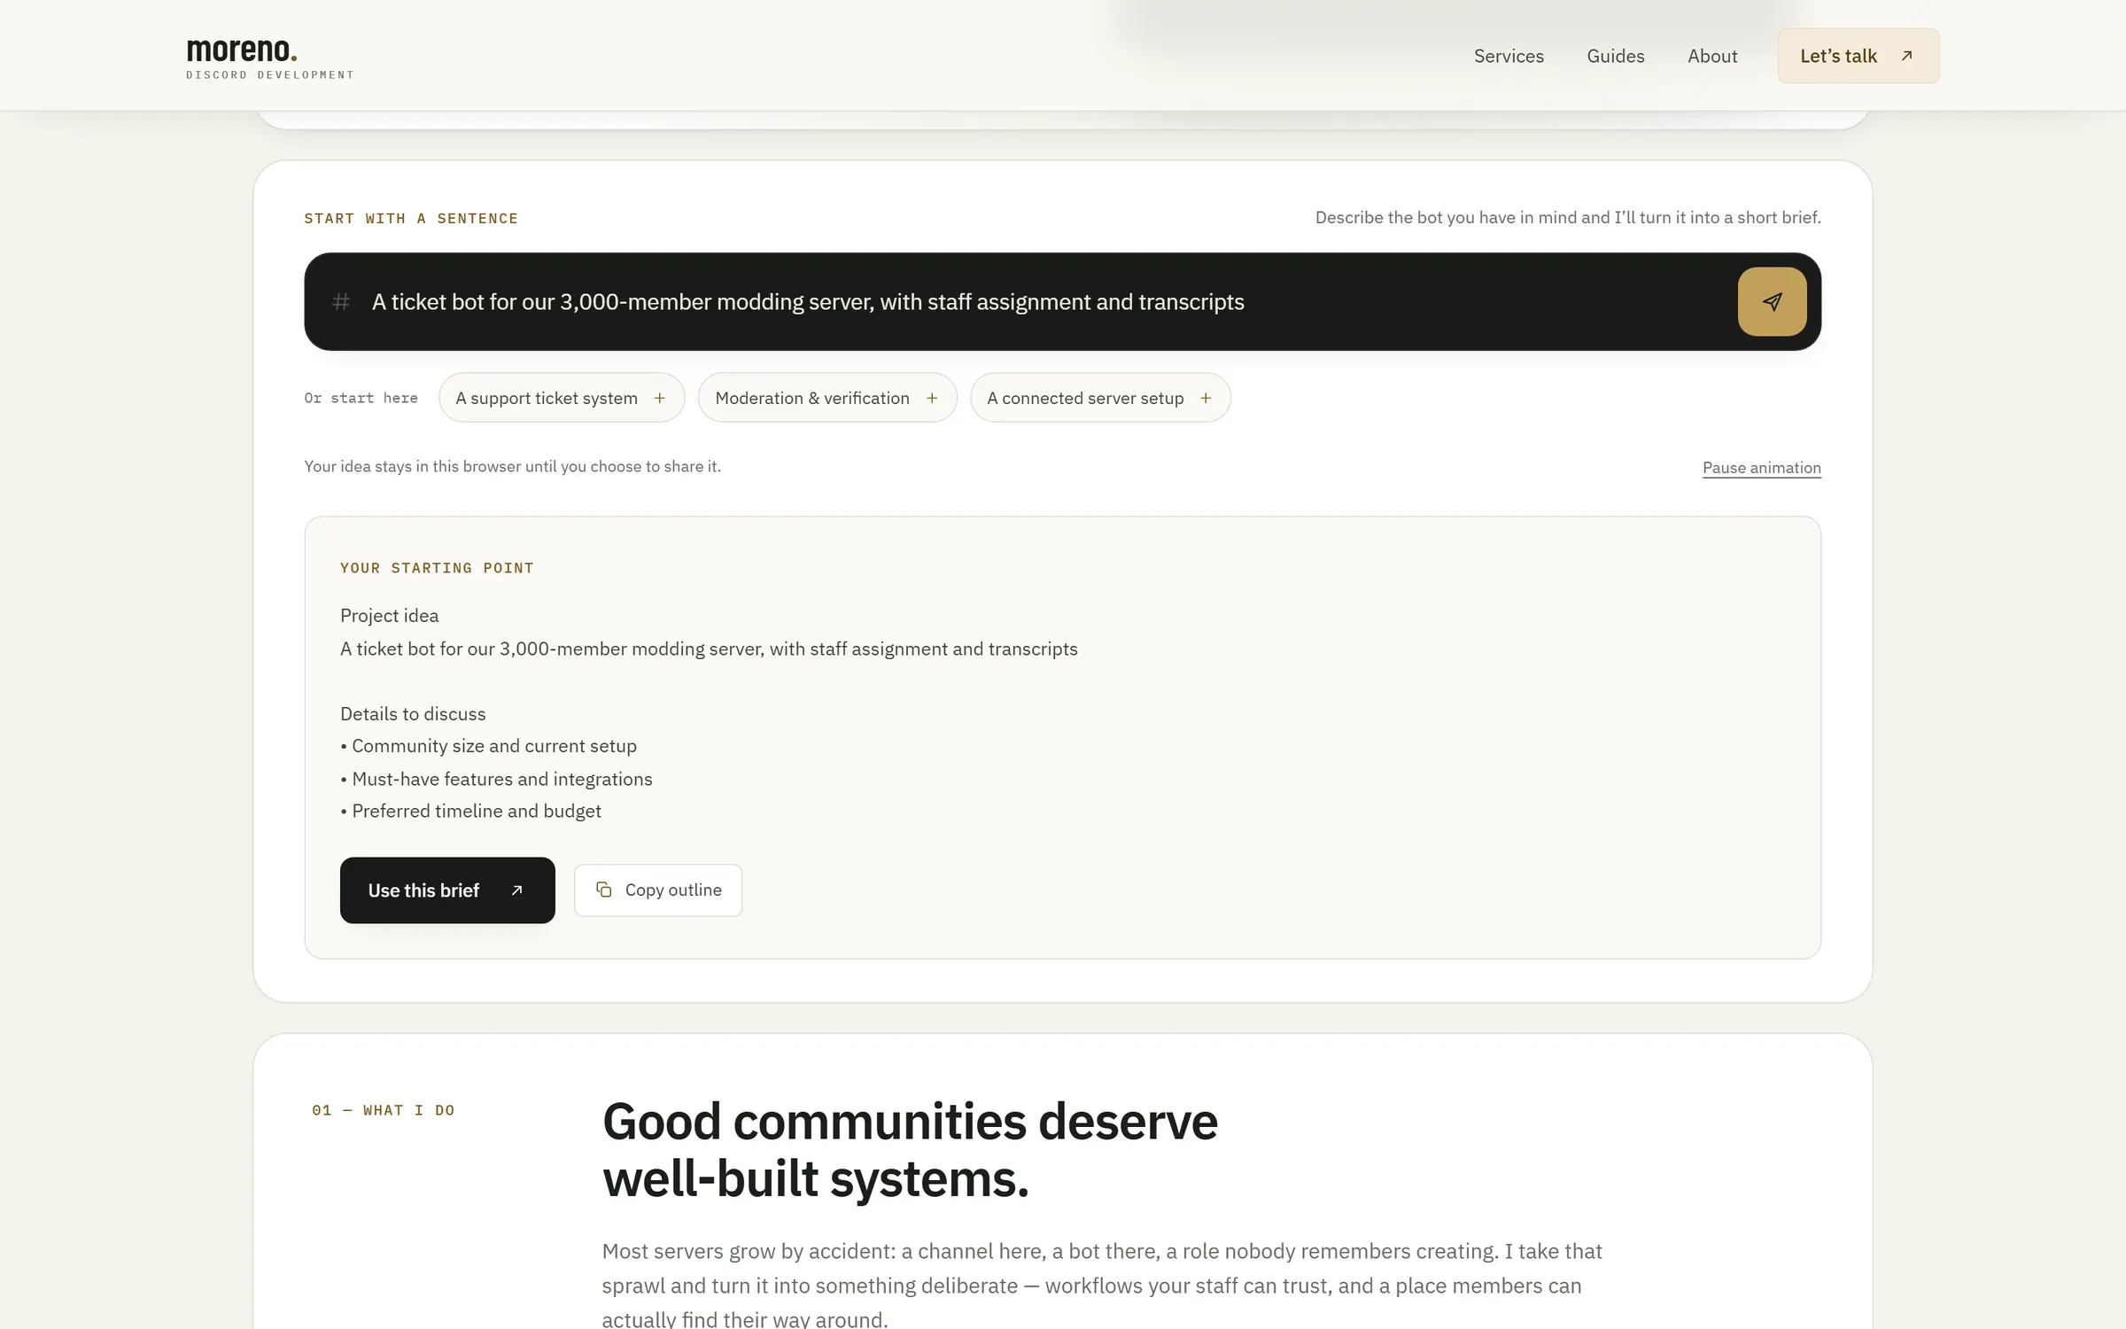Go to the About page

click(x=1711, y=56)
